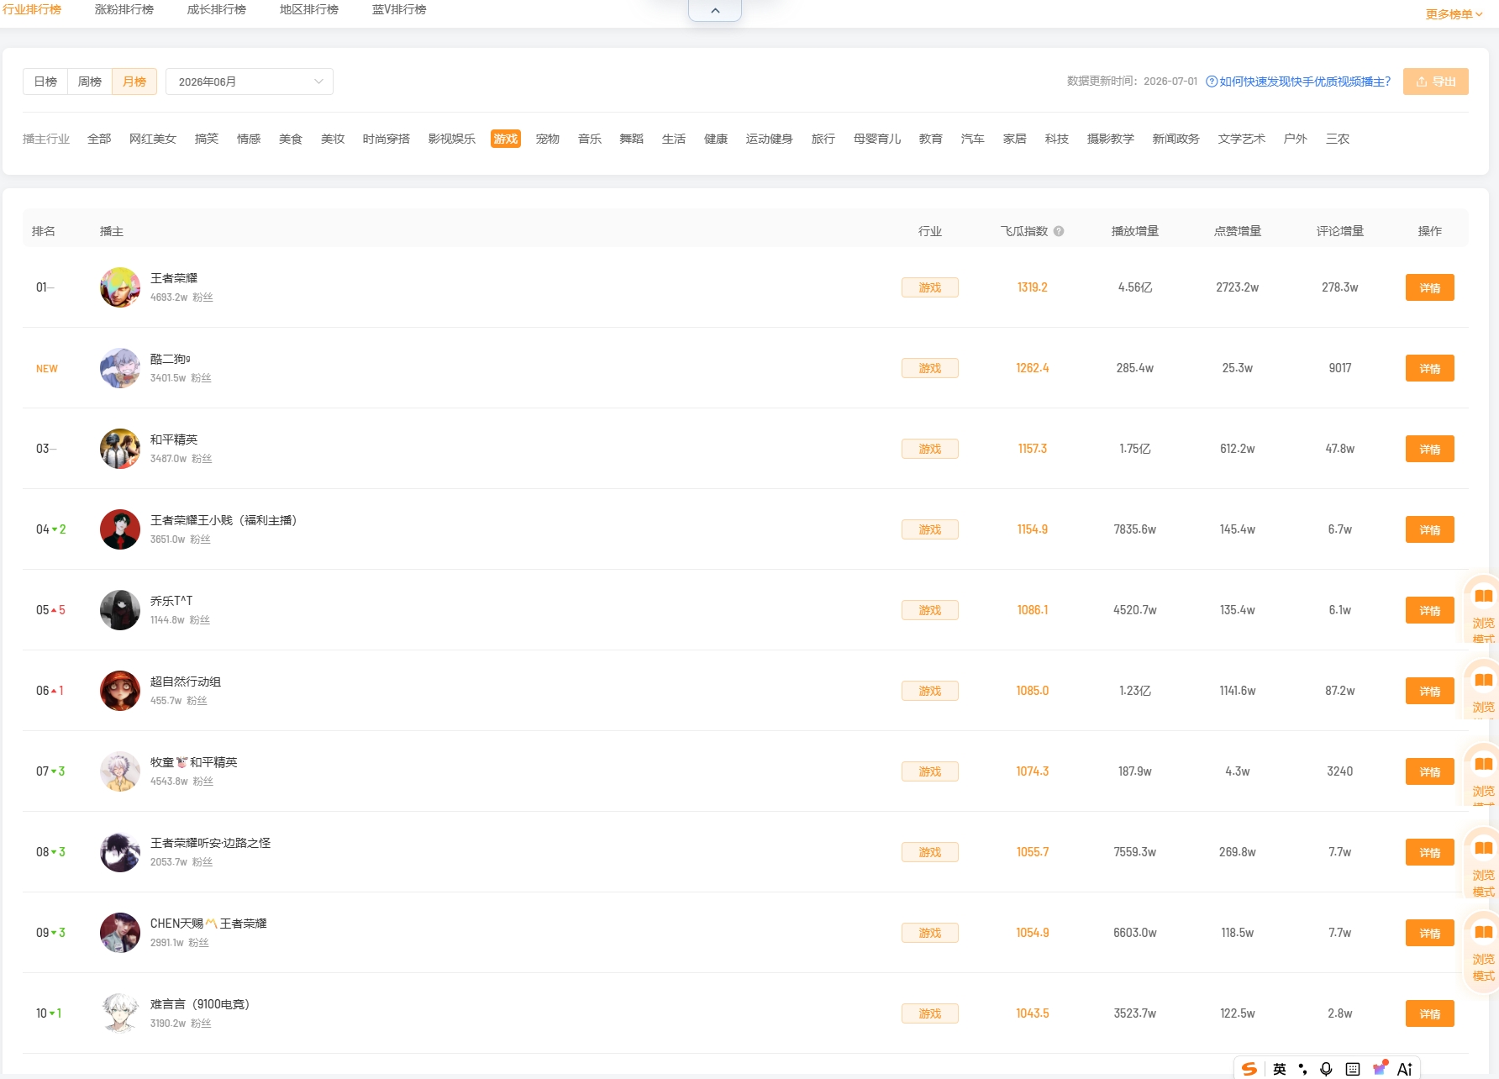
Task: Select the 日榜 daily ranking
Action: coord(45,82)
